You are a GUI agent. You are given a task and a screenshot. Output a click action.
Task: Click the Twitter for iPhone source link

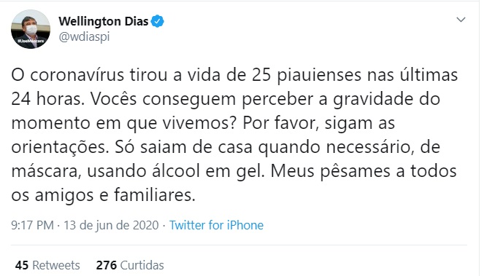click(216, 225)
